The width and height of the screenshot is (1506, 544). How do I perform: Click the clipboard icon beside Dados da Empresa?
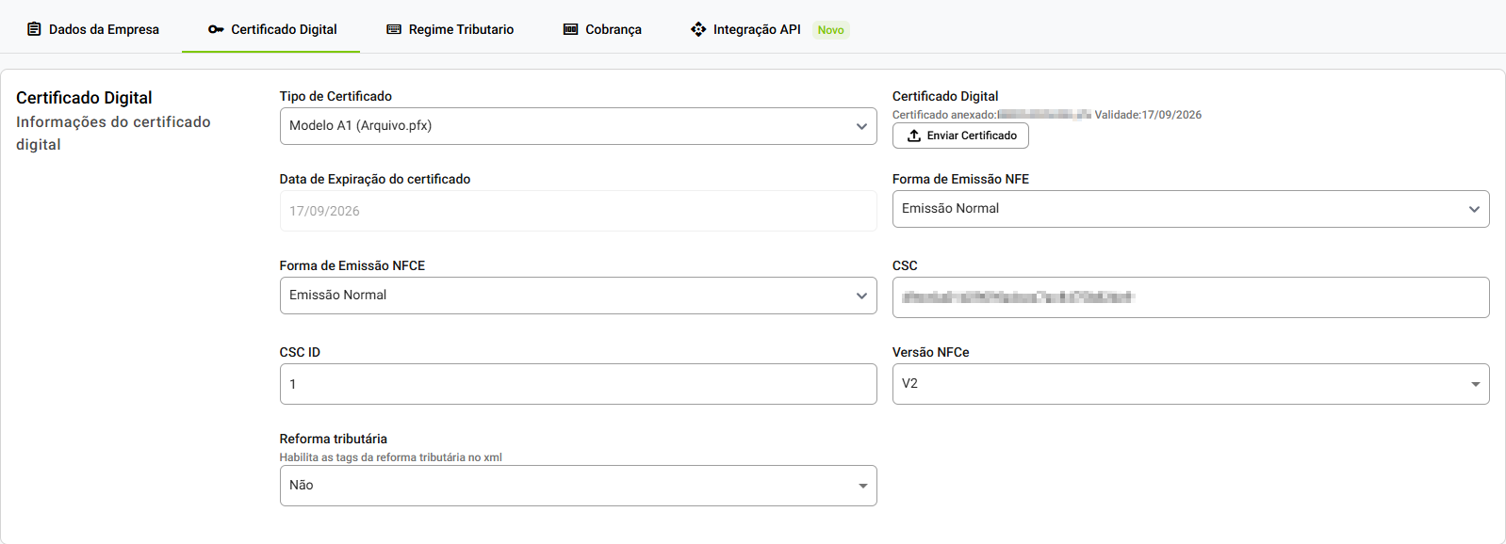click(x=34, y=29)
